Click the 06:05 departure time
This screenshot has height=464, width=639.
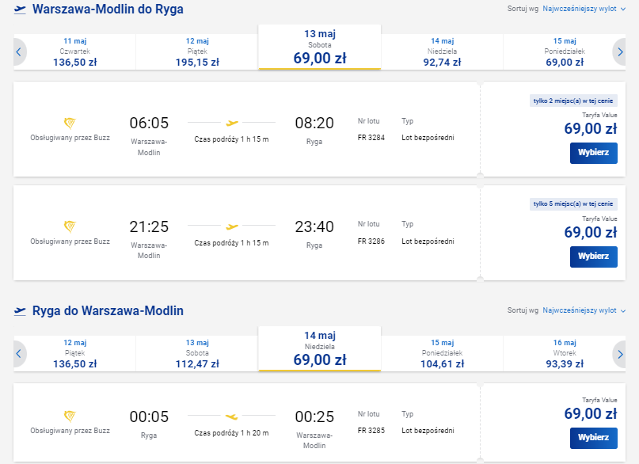coord(149,123)
